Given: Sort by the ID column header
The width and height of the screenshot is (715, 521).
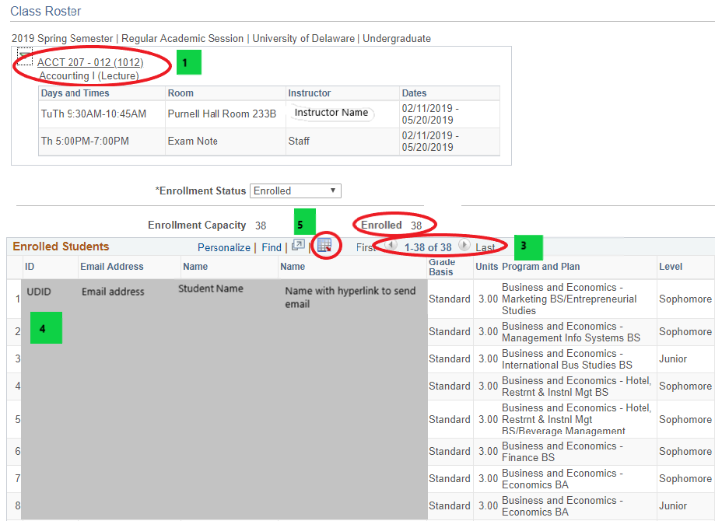Looking at the screenshot, I should pos(30,267).
